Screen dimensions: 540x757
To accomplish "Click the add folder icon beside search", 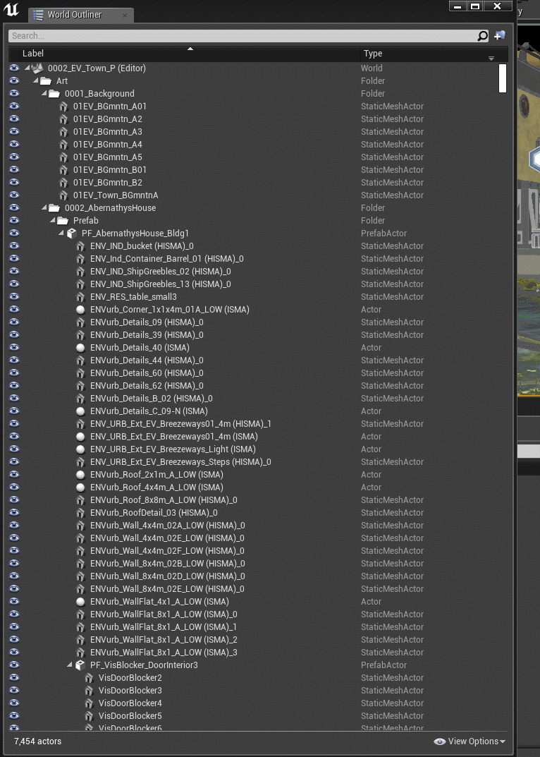I will (500, 35).
